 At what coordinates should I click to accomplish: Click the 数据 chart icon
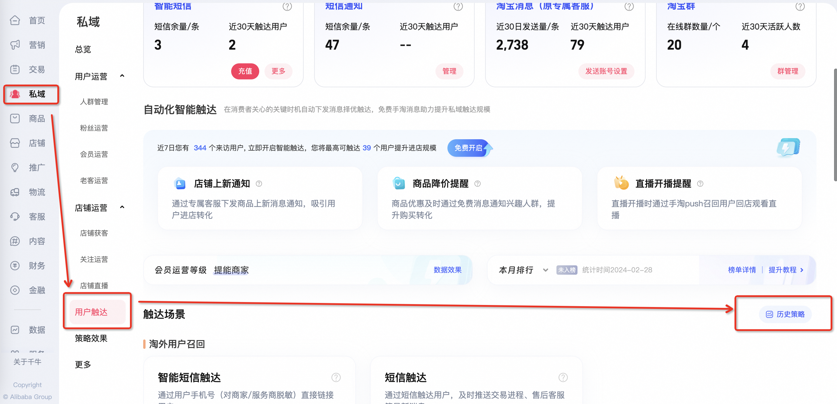(x=15, y=330)
